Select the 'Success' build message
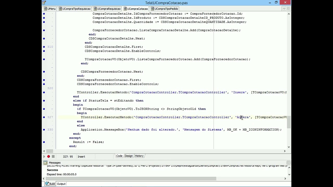The height and width of the screenshot is (187, 333). click(52, 170)
